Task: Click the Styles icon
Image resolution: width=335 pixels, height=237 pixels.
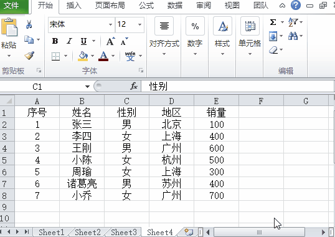Action: [222, 26]
